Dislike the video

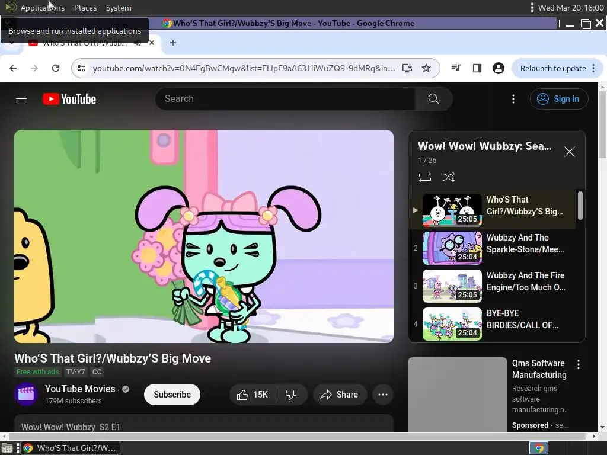pyautogui.click(x=292, y=394)
